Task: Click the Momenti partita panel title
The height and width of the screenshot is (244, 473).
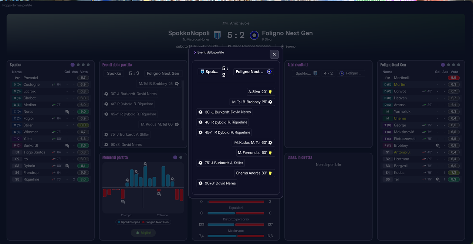Action: 115,157
